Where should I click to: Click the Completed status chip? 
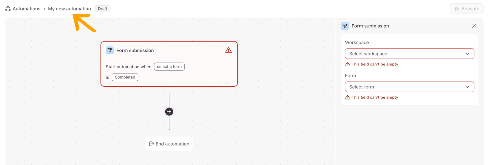125,77
